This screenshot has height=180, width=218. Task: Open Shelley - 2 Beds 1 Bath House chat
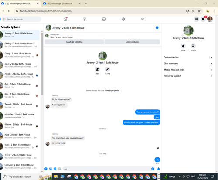point(20,45)
